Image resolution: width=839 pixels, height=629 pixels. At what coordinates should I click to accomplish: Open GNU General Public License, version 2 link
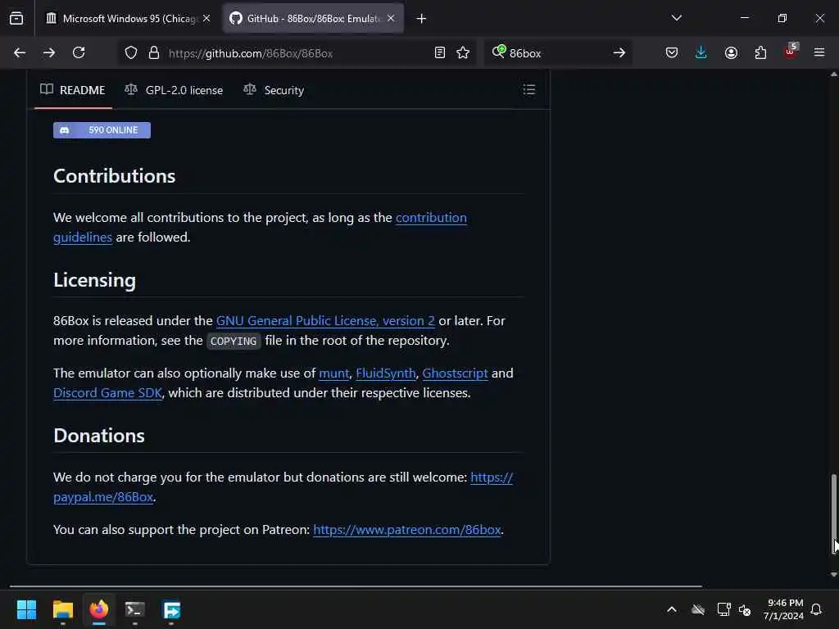[x=325, y=321]
